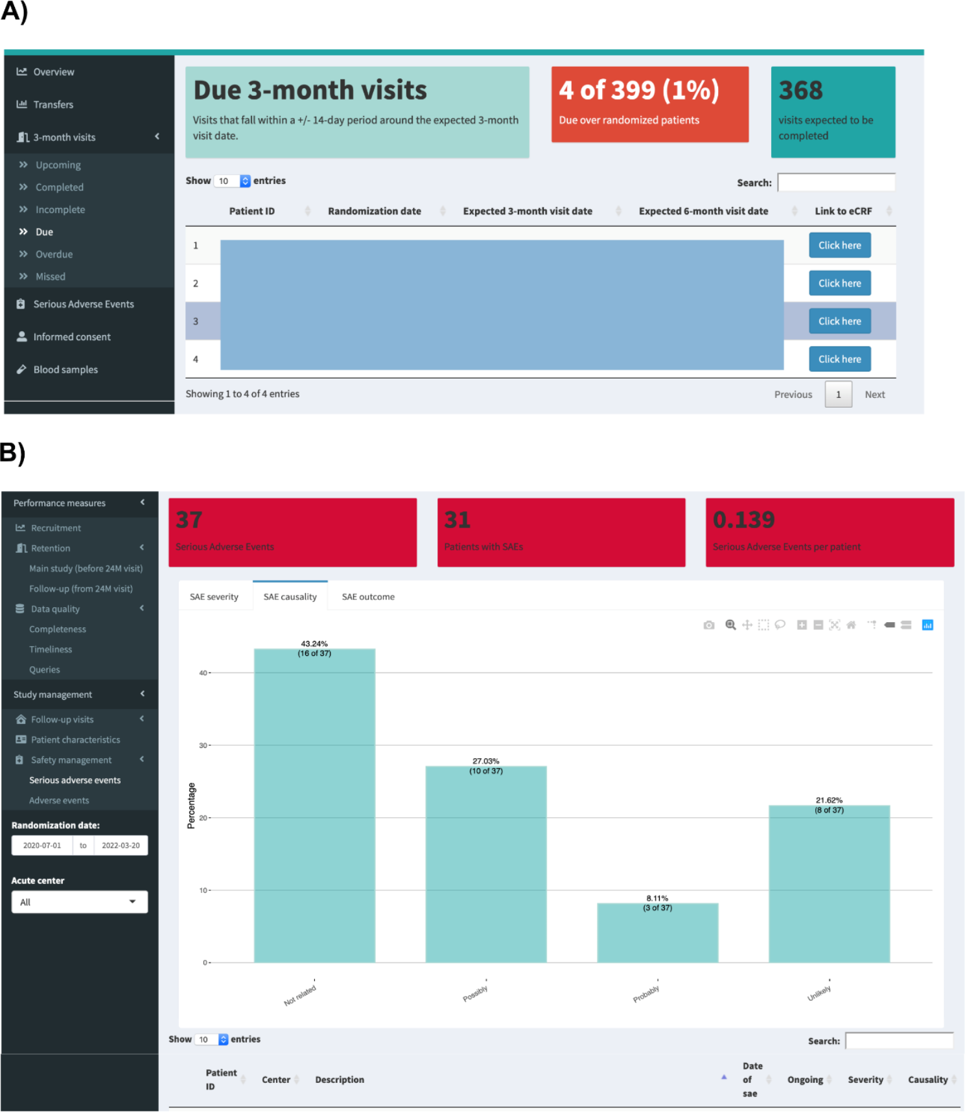This screenshot has height=1112, width=965.
Task: Click randomization start date 2020-07-01 field
Action: pyautogui.click(x=42, y=845)
